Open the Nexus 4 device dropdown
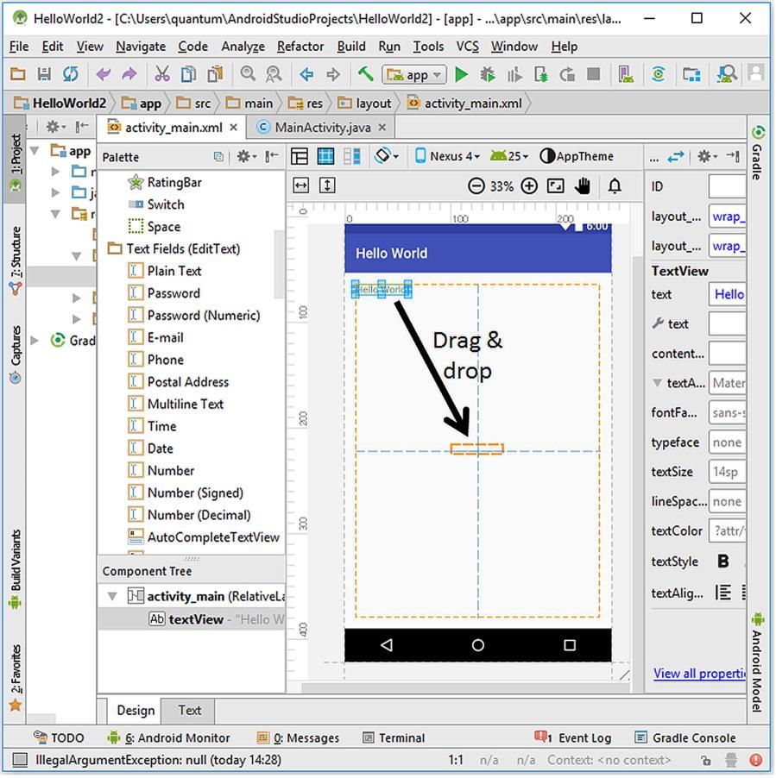 448,157
